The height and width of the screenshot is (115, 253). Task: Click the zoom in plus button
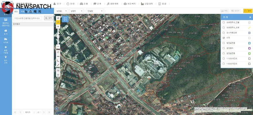[58, 27]
